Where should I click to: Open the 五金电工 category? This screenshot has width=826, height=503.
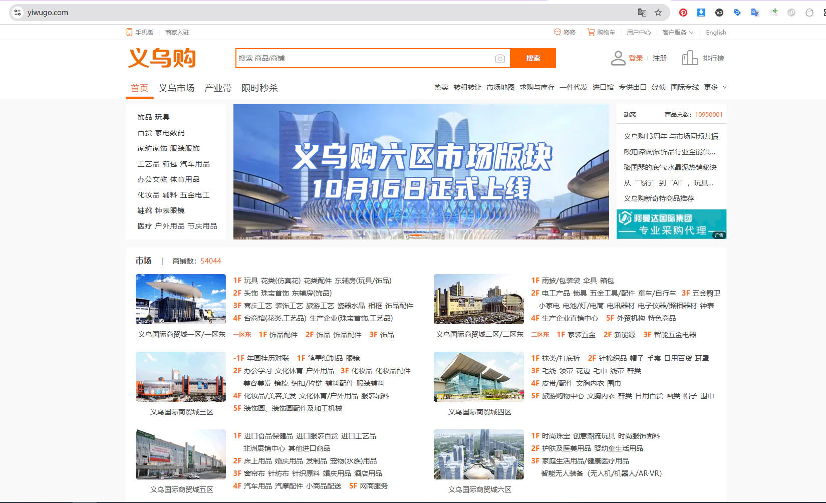coord(195,195)
